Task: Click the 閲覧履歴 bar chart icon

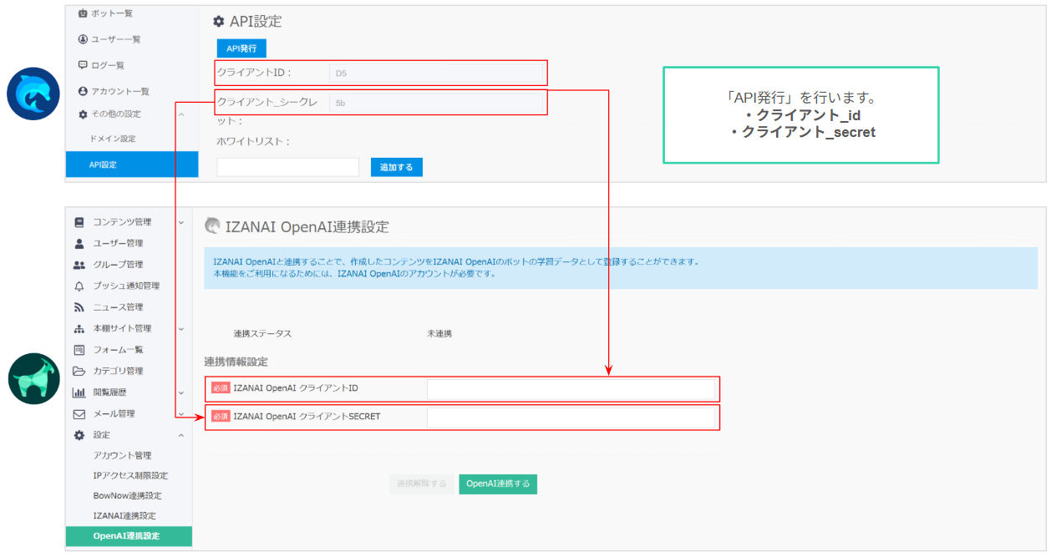Action: 79,392
